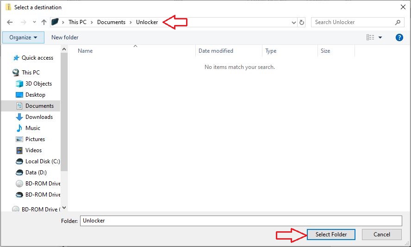Screen dimensions: 411x247
Task: Click This PC breadcrumb in address bar
Action: point(80,22)
